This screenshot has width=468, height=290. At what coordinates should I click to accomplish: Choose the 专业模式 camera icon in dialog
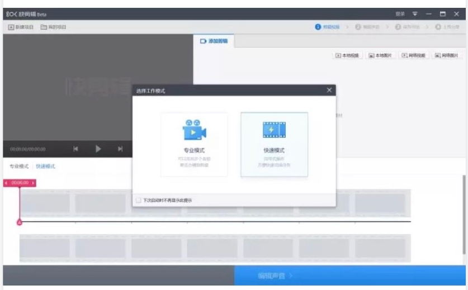195,130
